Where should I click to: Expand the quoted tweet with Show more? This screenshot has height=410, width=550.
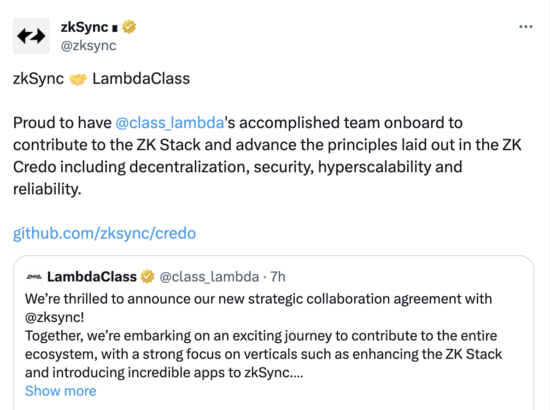[x=60, y=391]
